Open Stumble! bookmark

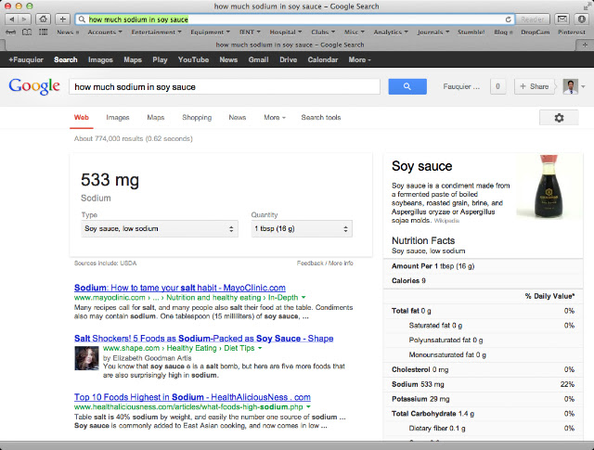point(471,32)
